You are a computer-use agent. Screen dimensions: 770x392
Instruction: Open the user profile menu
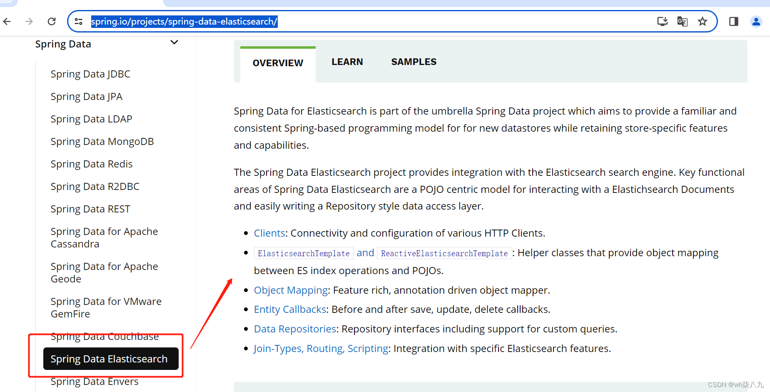point(756,21)
